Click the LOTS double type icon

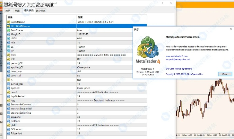click(x=8, y=39)
